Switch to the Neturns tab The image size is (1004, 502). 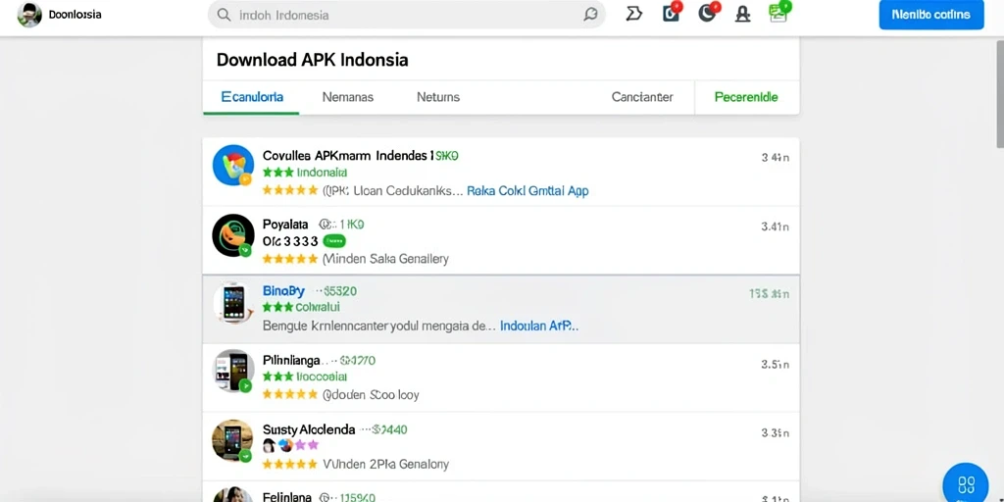pos(438,97)
